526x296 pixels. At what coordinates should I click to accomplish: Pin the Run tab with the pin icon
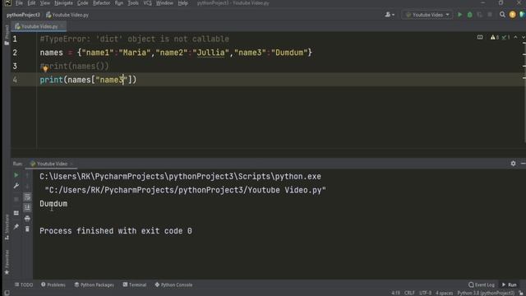pyautogui.click(x=16, y=227)
